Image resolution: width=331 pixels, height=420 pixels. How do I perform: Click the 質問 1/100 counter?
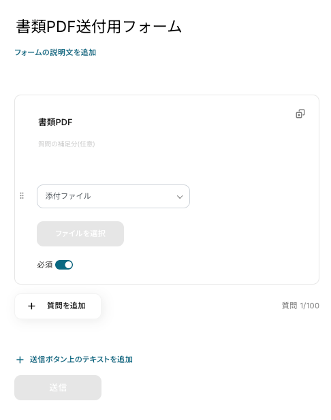point(300,306)
